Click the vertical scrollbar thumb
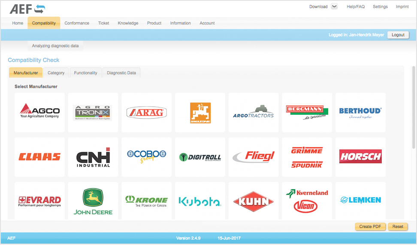Image resolution: width=417 pixels, height=245 pixels. 414,107
